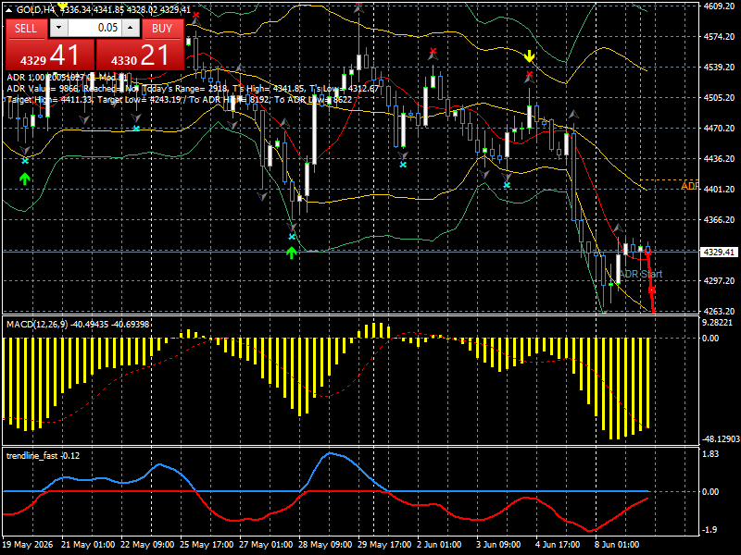
Task: Click the 4329 41 sell price tile
Action: point(50,55)
